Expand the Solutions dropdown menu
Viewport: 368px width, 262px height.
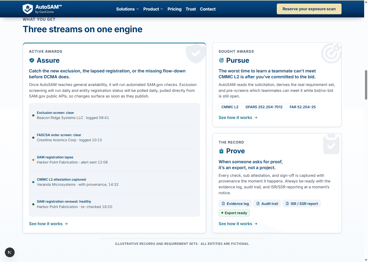click(128, 9)
